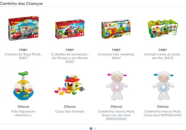Open the Casa dos animais toy image
This screenshot has height=130, width=186.
70,85
